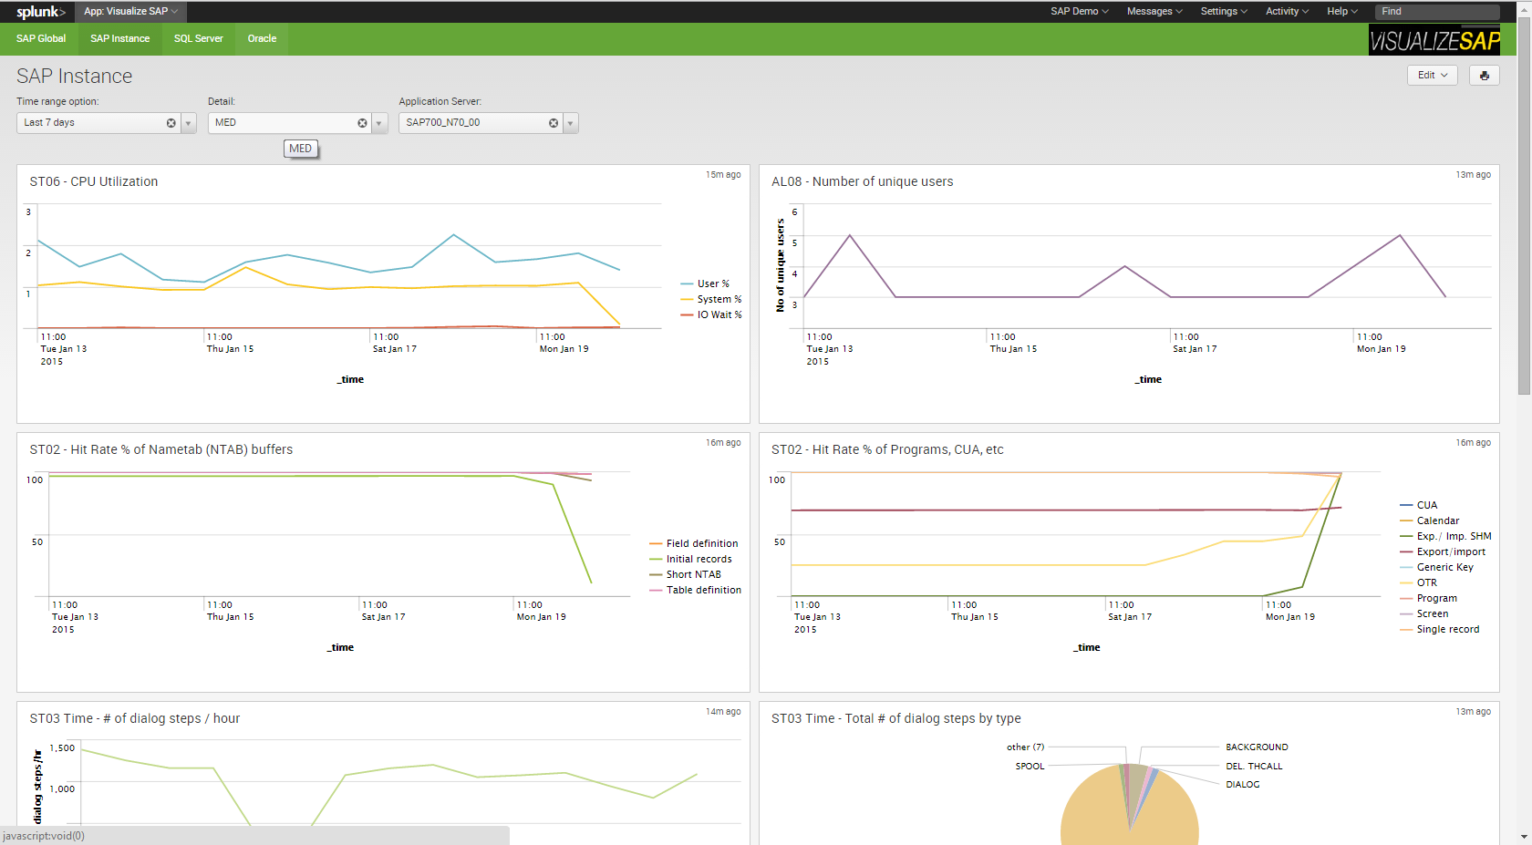Image resolution: width=1532 pixels, height=845 pixels.
Task: Open the Oracle tab
Action: [x=262, y=38]
